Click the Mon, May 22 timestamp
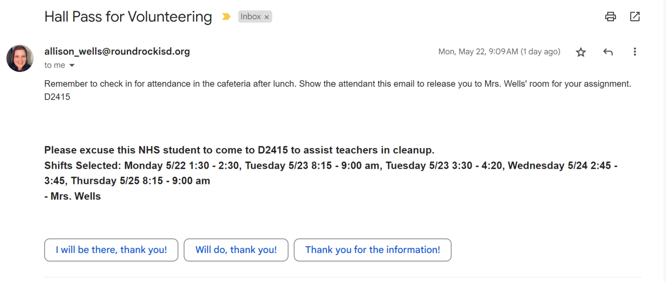This screenshot has height=282, width=666. pos(499,51)
